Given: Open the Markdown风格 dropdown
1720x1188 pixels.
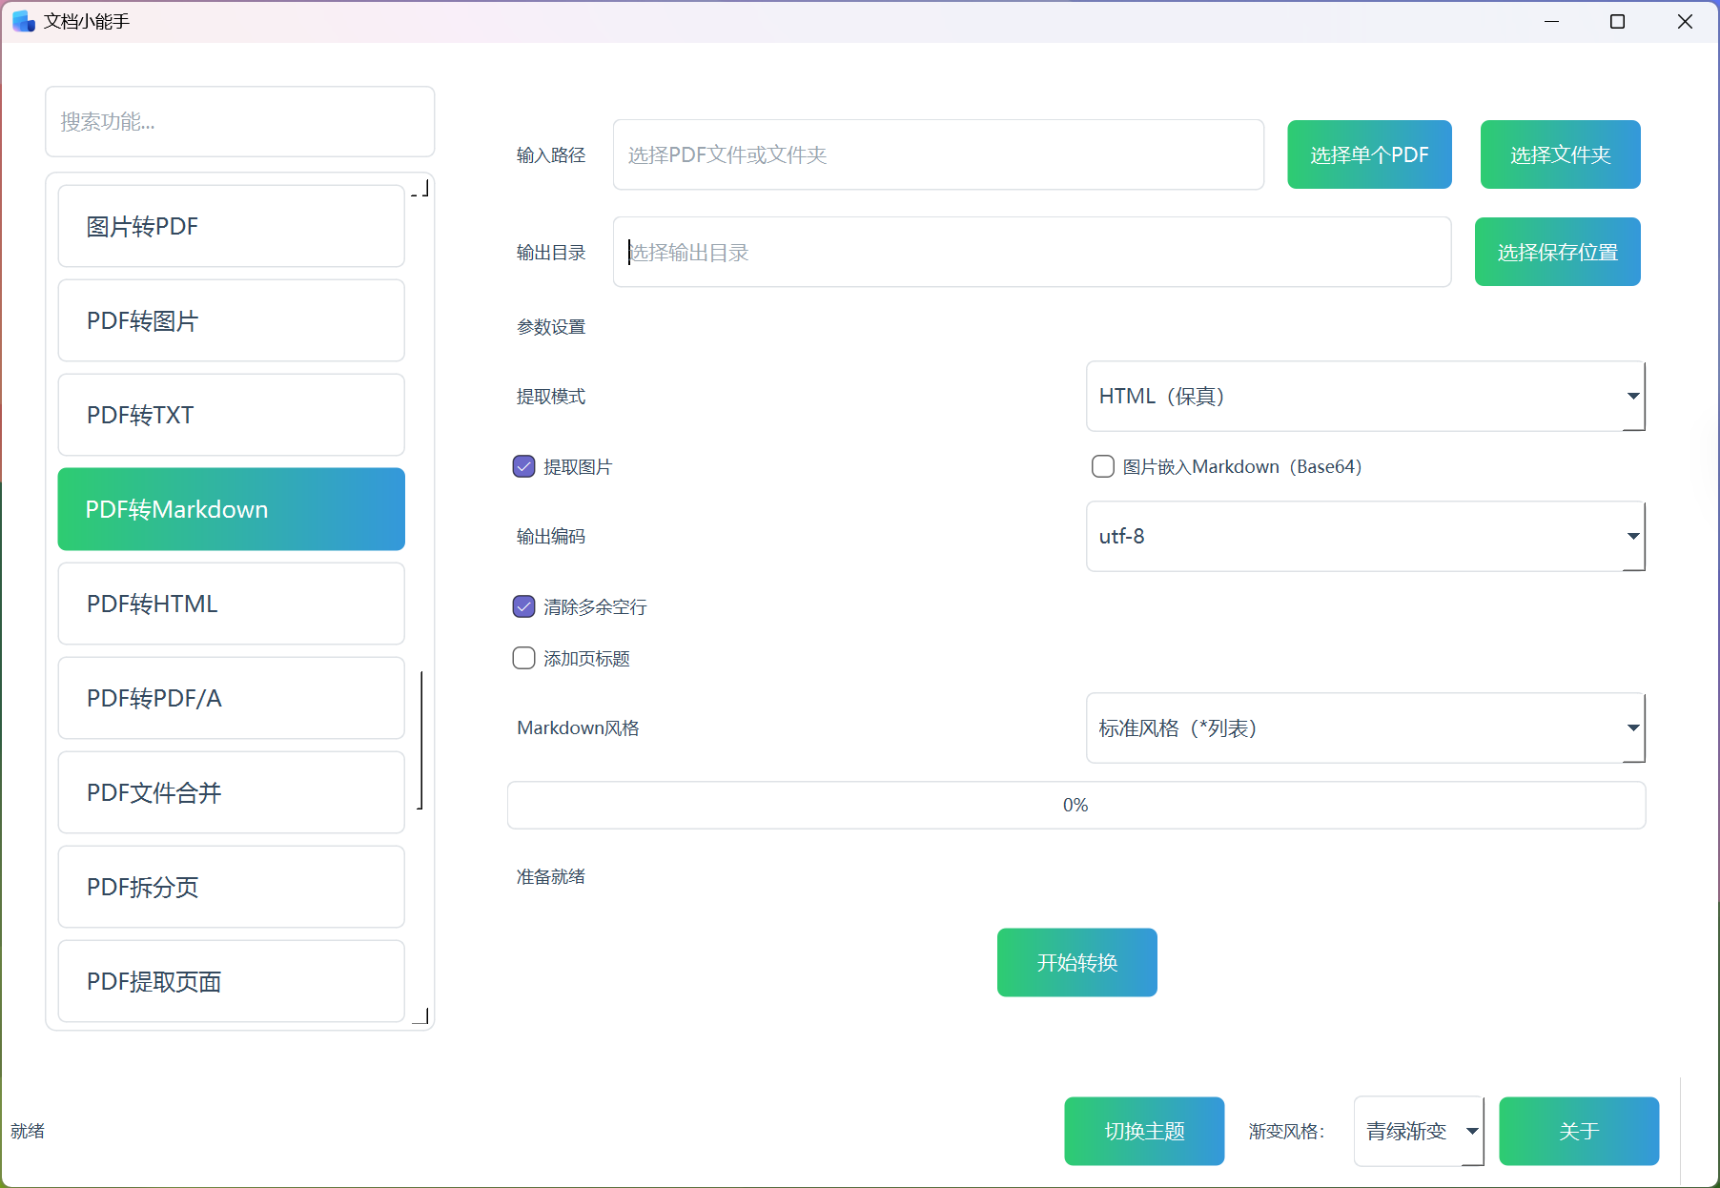Looking at the screenshot, I should coord(1364,727).
